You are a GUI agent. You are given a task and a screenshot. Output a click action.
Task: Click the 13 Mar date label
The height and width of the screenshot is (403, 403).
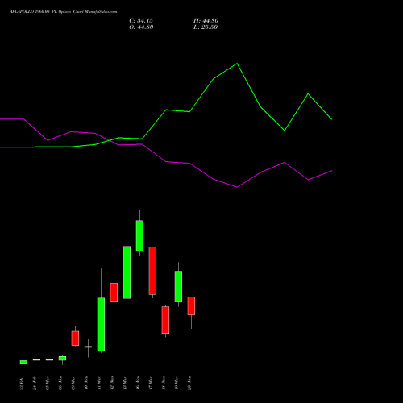(125, 384)
